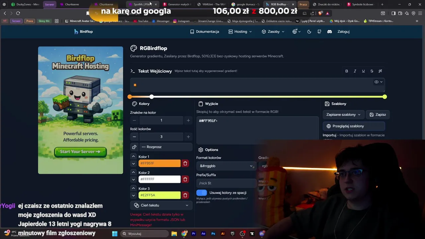425x239 pixels.
Task: Open orange #FF951F color swatch
Action: 159,163
